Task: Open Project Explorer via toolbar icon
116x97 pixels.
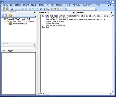Action: point(52,9)
